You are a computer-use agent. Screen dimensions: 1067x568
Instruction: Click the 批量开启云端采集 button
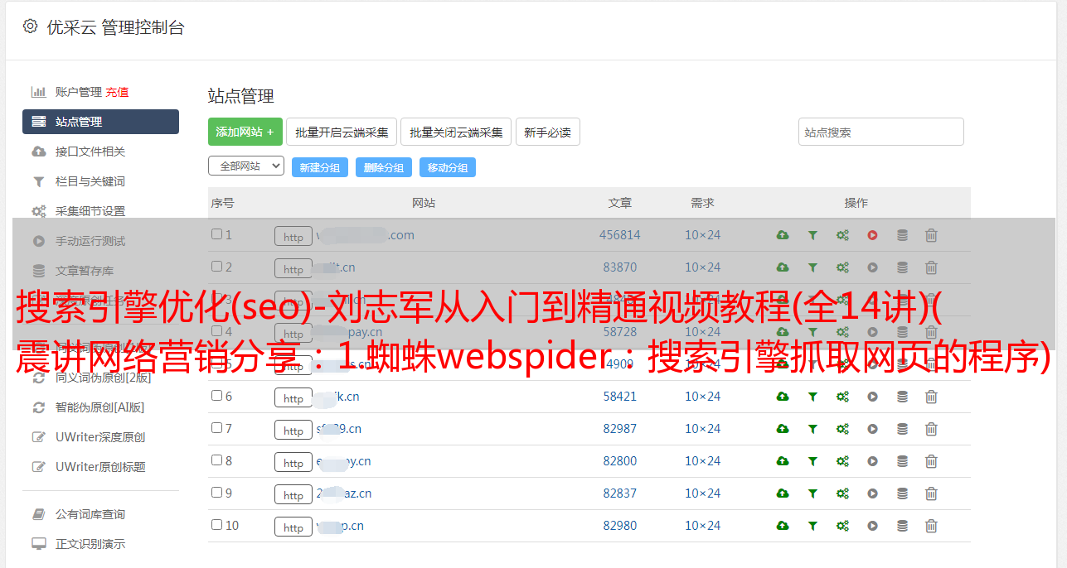click(x=342, y=132)
